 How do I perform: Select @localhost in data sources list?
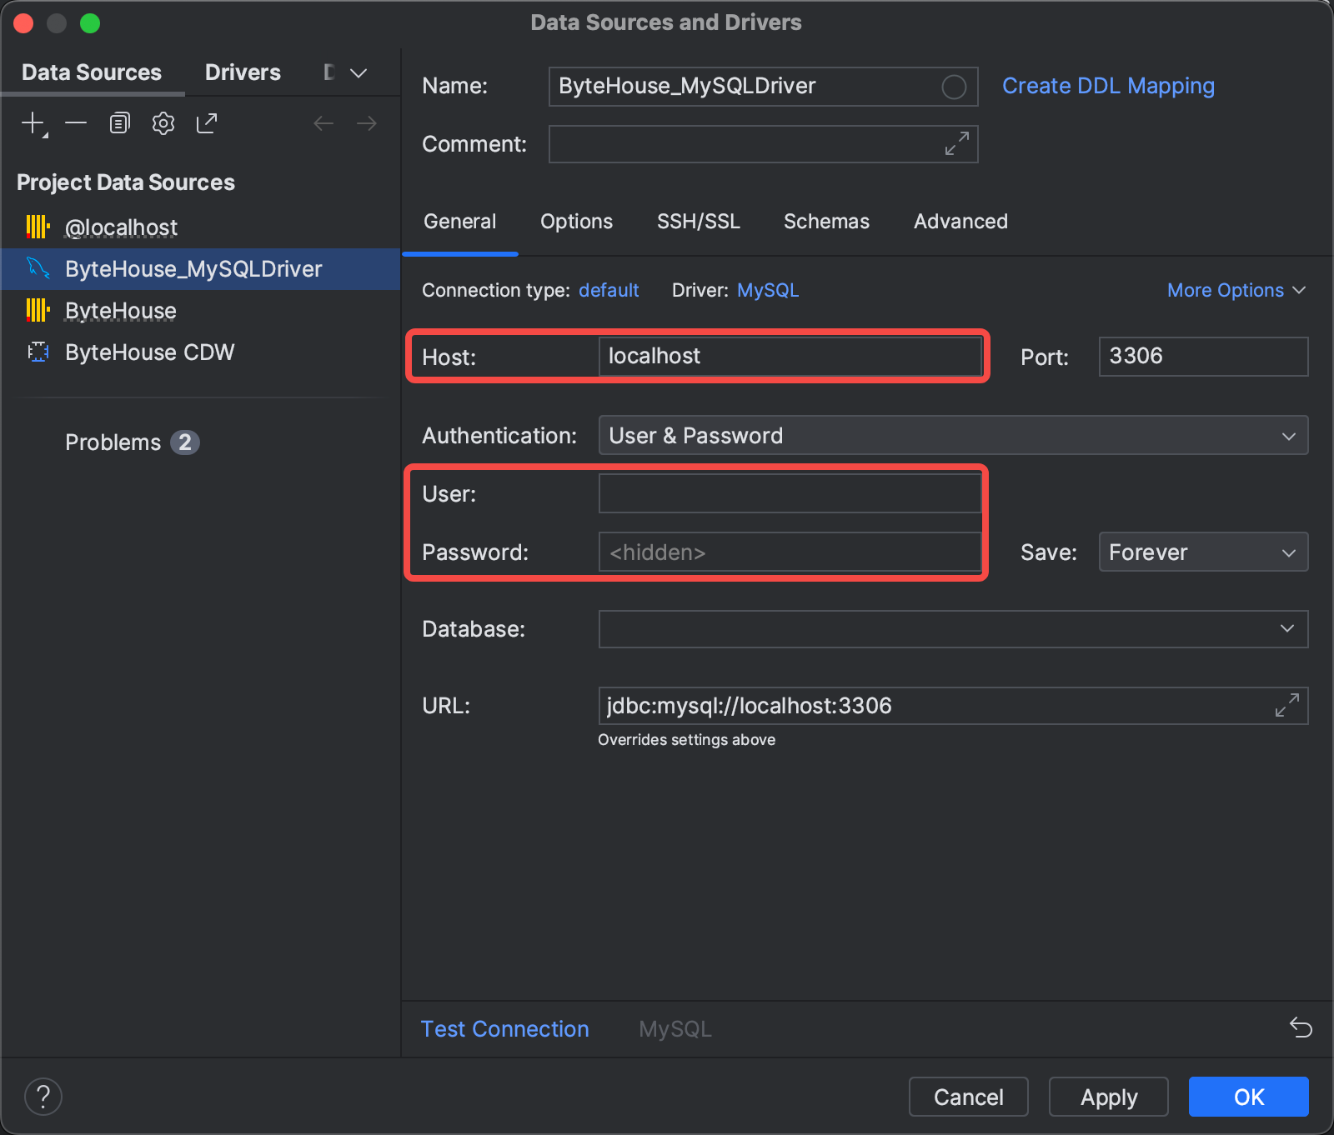coord(200,227)
